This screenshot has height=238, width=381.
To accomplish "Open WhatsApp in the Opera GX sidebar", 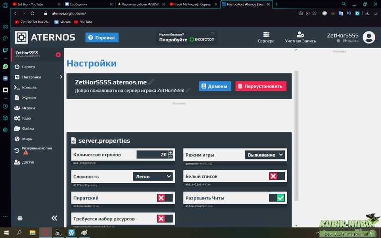I will pos(5,66).
